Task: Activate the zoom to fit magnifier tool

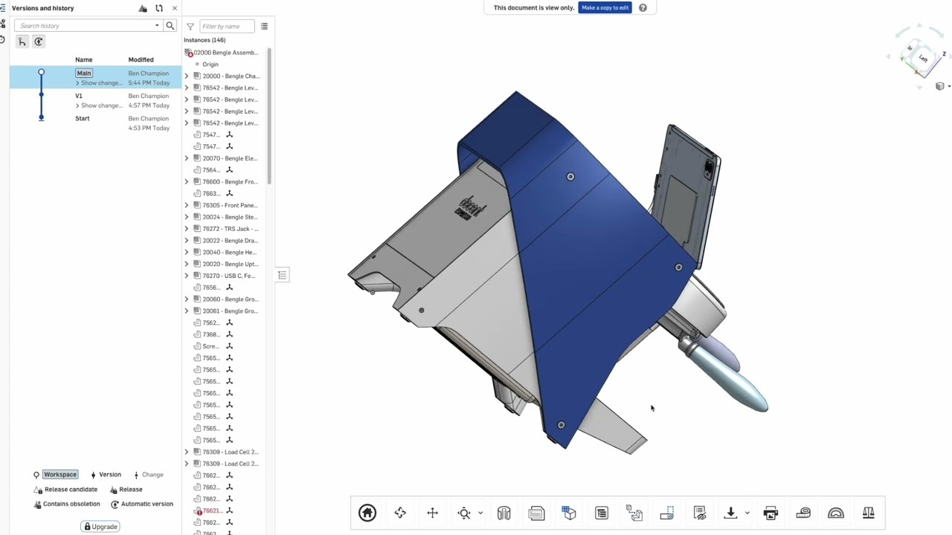Action: click(x=464, y=513)
